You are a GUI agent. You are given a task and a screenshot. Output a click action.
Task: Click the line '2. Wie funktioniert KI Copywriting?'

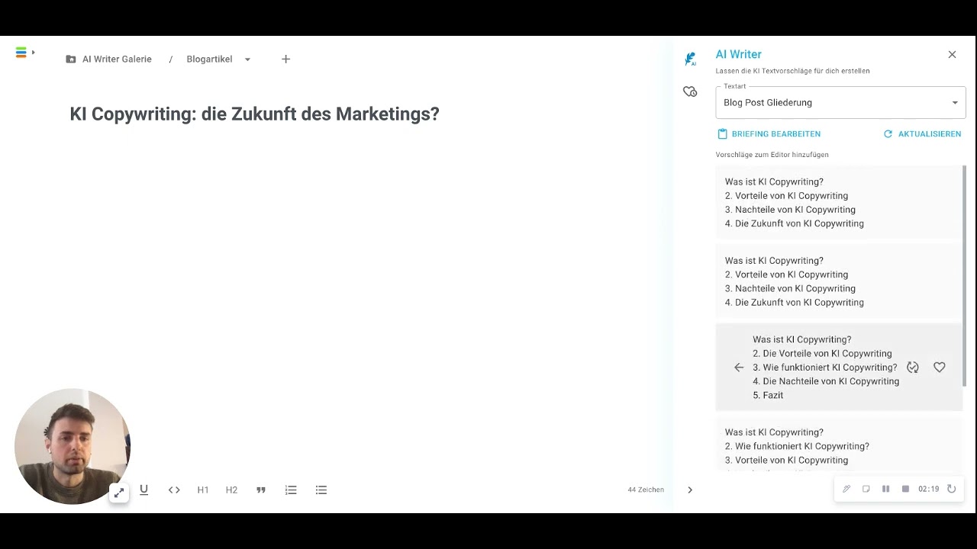[x=797, y=446]
